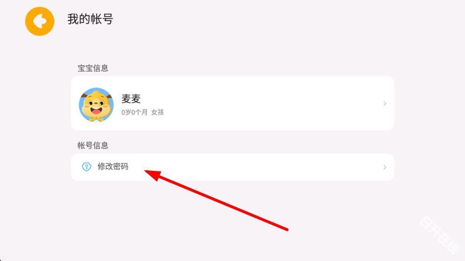This screenshot has height=261, width=465.
Task: Tap the 修改密码 text label
Action: click(x=113, y=167)
